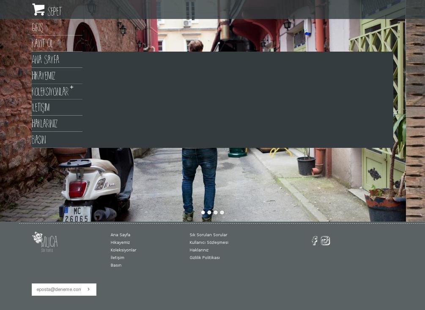Open the Sepet cart link
Image resolution: width=425 pixels, height=310 pixels.
(55, 11)
